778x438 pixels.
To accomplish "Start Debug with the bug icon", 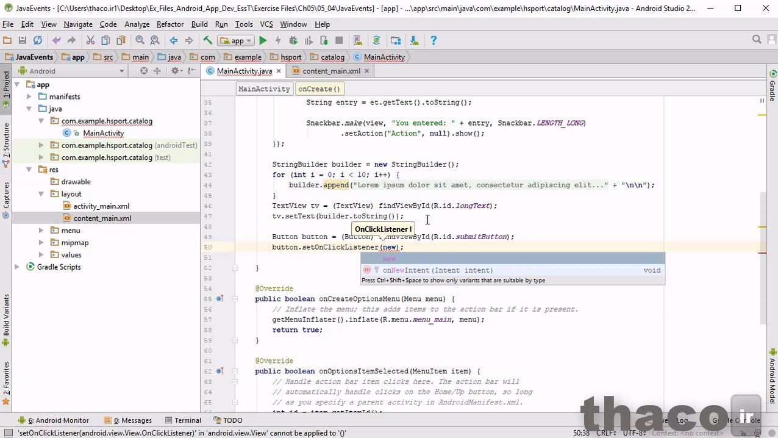I will tap(293, 40).
